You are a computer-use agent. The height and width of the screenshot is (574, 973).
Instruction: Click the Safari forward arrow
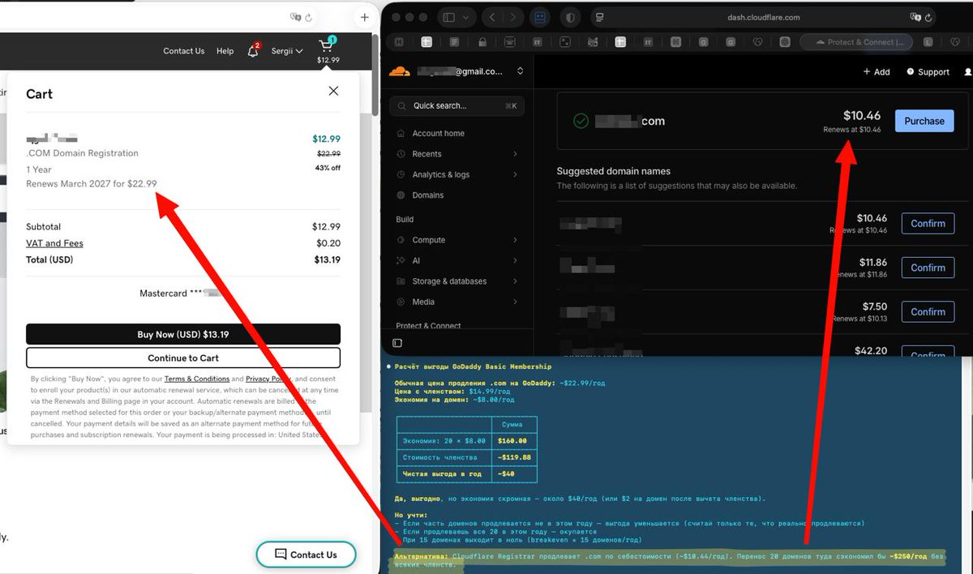coord(514,17)
